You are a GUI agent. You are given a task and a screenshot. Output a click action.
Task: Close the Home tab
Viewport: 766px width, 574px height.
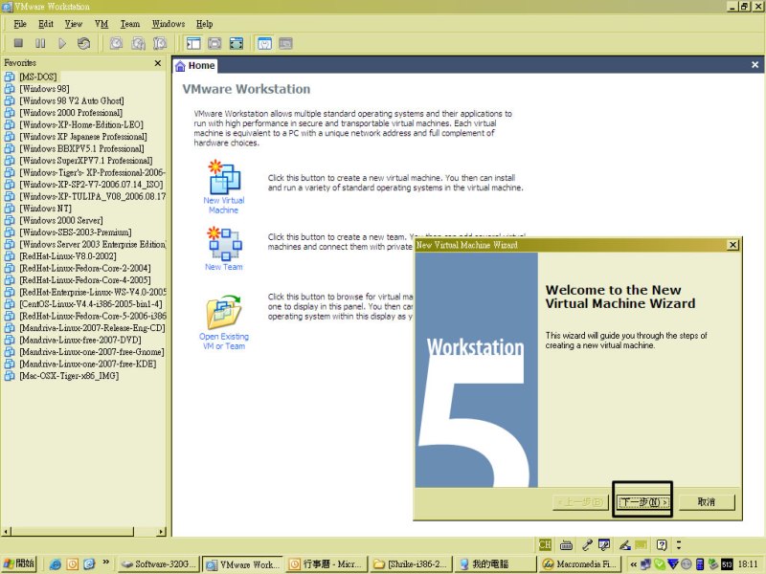755,65
